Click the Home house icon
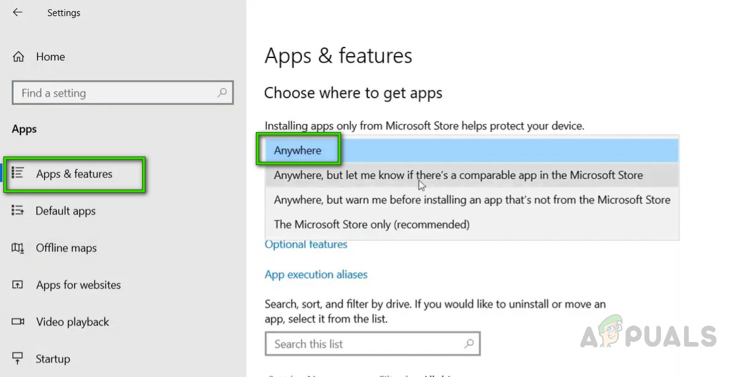Viewport: 731px width, 377px height. point(19,57)
